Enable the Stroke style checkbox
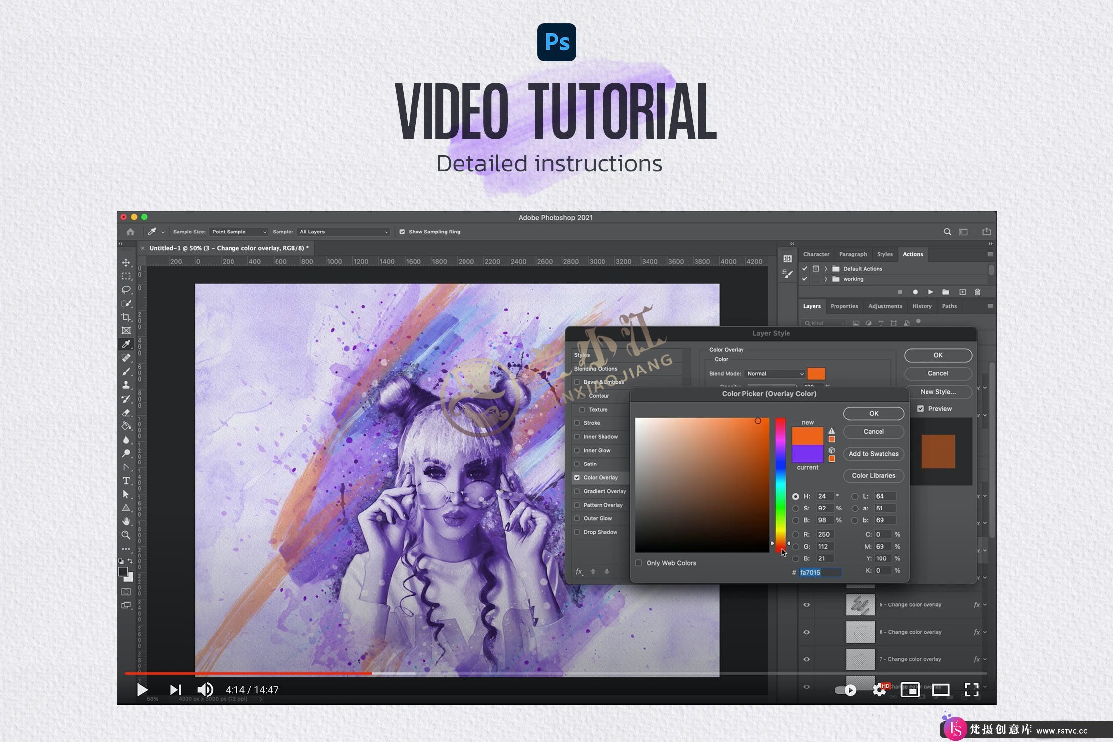The width and height of the screenshot is (1113, 742). 577,423
